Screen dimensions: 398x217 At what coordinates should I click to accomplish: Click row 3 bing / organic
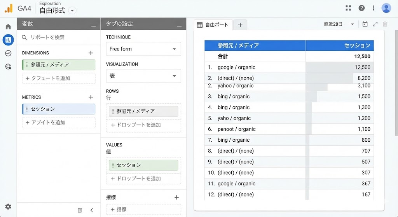point(289,97)
